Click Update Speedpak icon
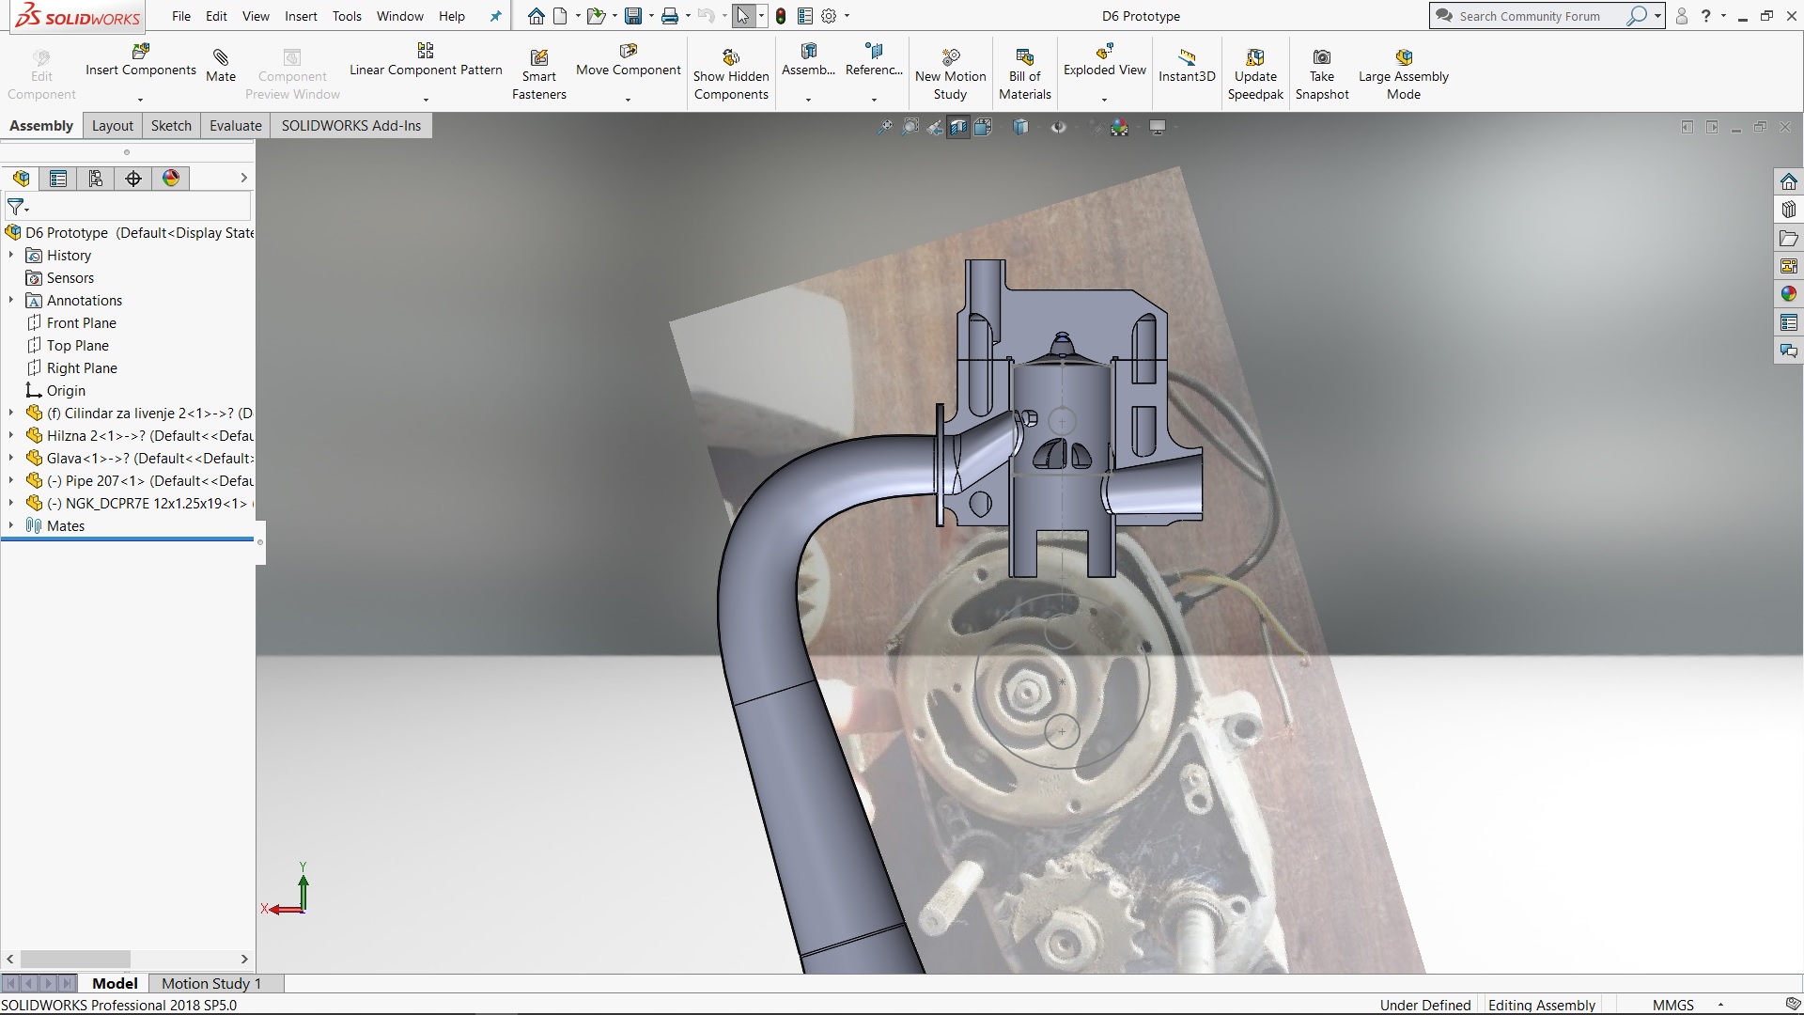 click(x=1254, y=57)
